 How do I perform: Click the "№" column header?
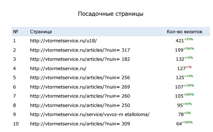pyautogui.click(x=16, y=31)
